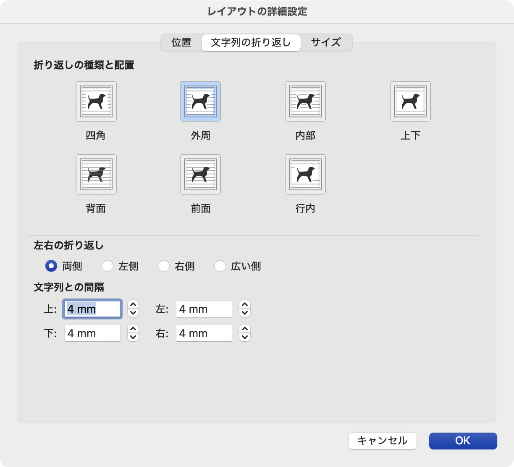The height and width of the screenshot is (467, 514).
Task: Select the 前面 (in front of text) wrapping style
Action: click(x=200, y=174)
